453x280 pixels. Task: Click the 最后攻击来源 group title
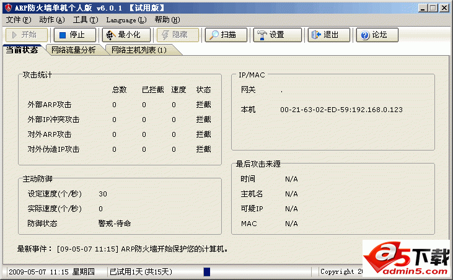[x=258, y=164]
